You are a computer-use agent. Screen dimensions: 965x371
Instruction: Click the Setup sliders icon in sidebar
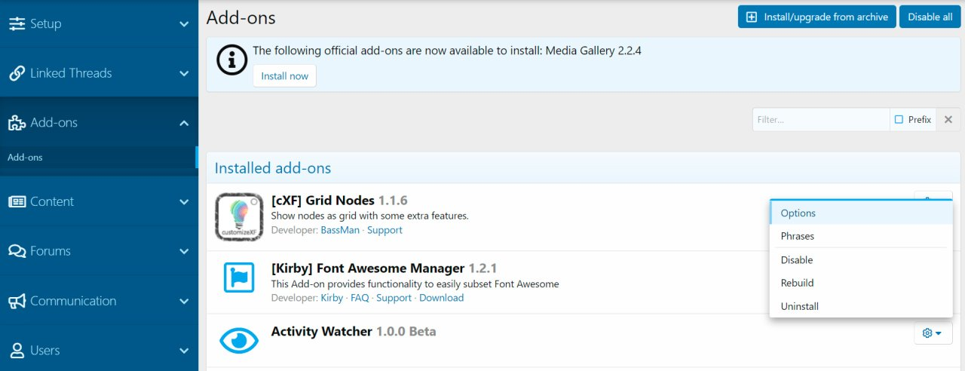click(17, 24)
